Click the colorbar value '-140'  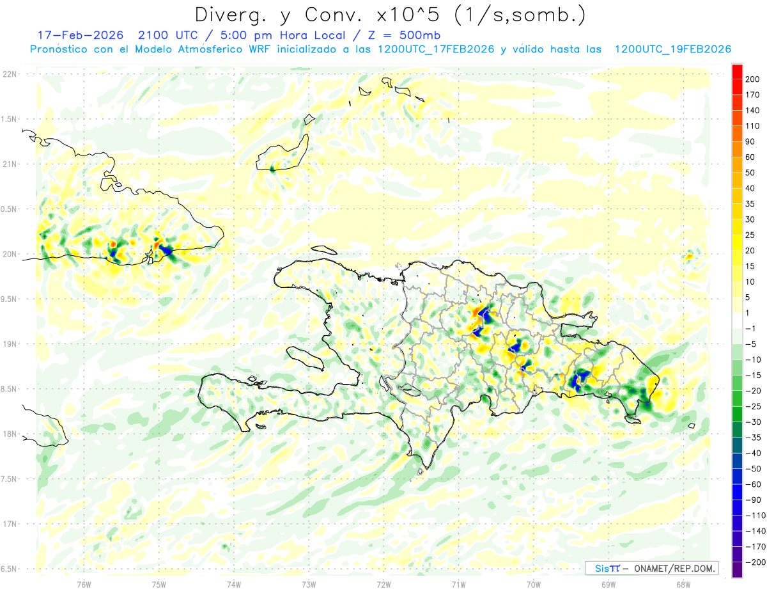756,531
